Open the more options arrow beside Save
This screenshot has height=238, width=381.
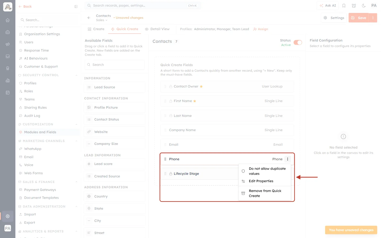[x=373, y=18]
